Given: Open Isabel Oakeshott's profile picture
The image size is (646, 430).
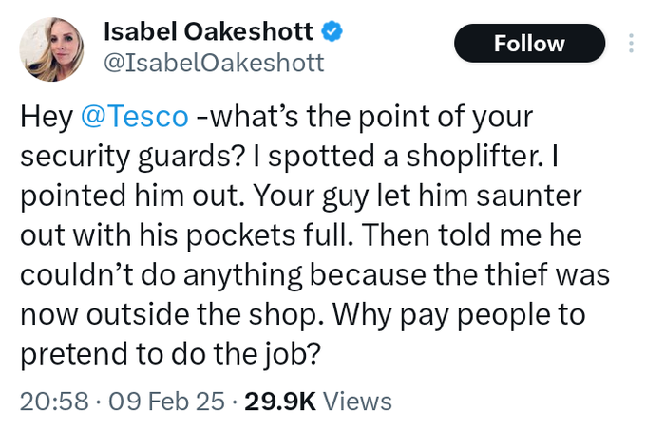Looking at the screenshot, I should pyautogui.click(x=51, y=49).
